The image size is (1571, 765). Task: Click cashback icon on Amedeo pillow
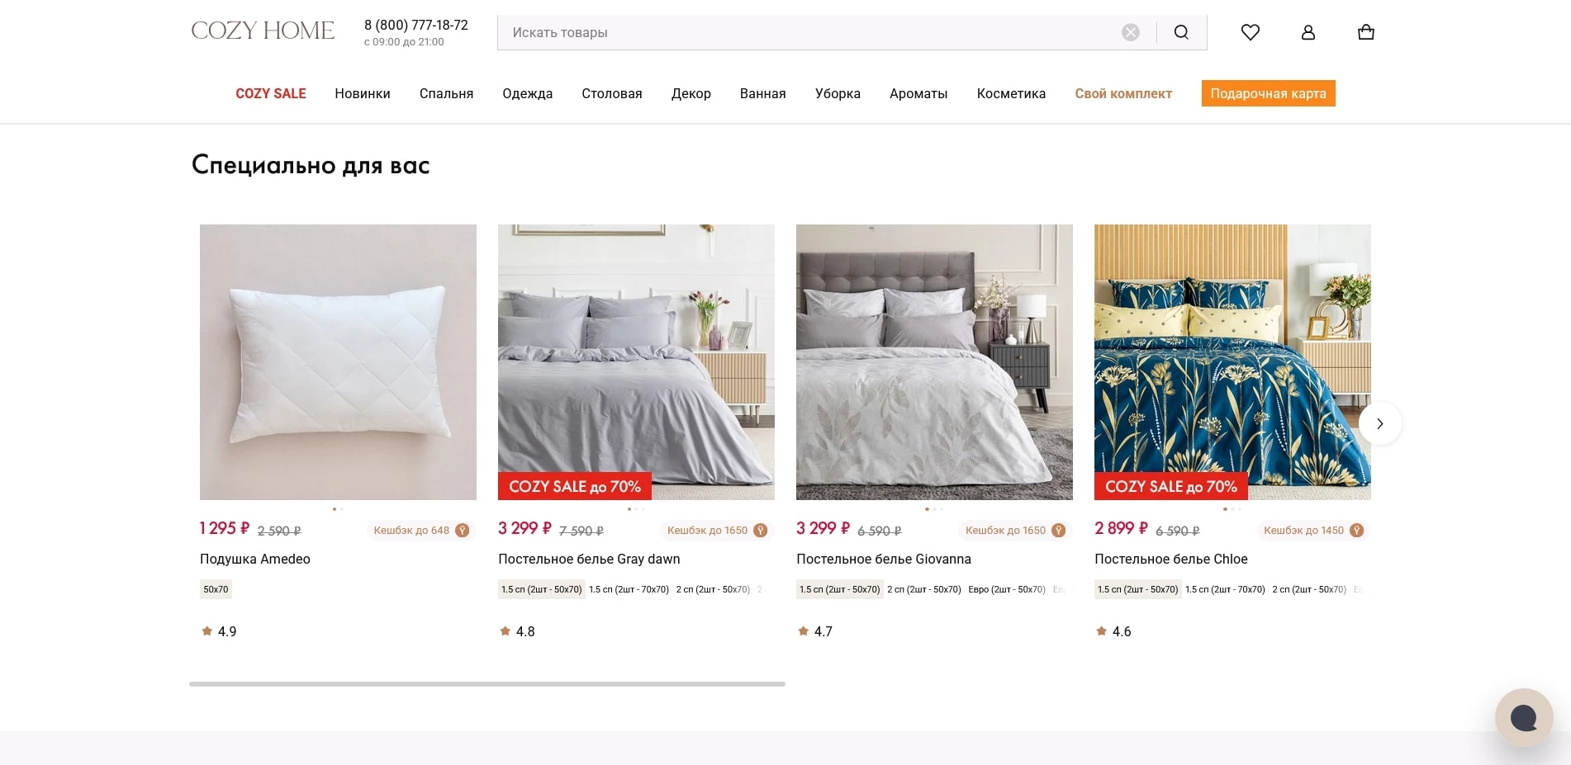pos(463,531)
